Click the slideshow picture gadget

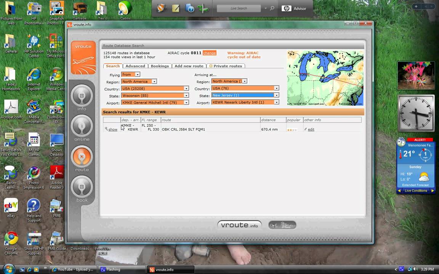tap(416, 75)
